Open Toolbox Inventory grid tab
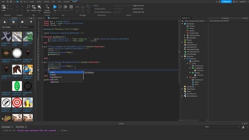This screenshot has height=140, width=249. pos(14,22)
